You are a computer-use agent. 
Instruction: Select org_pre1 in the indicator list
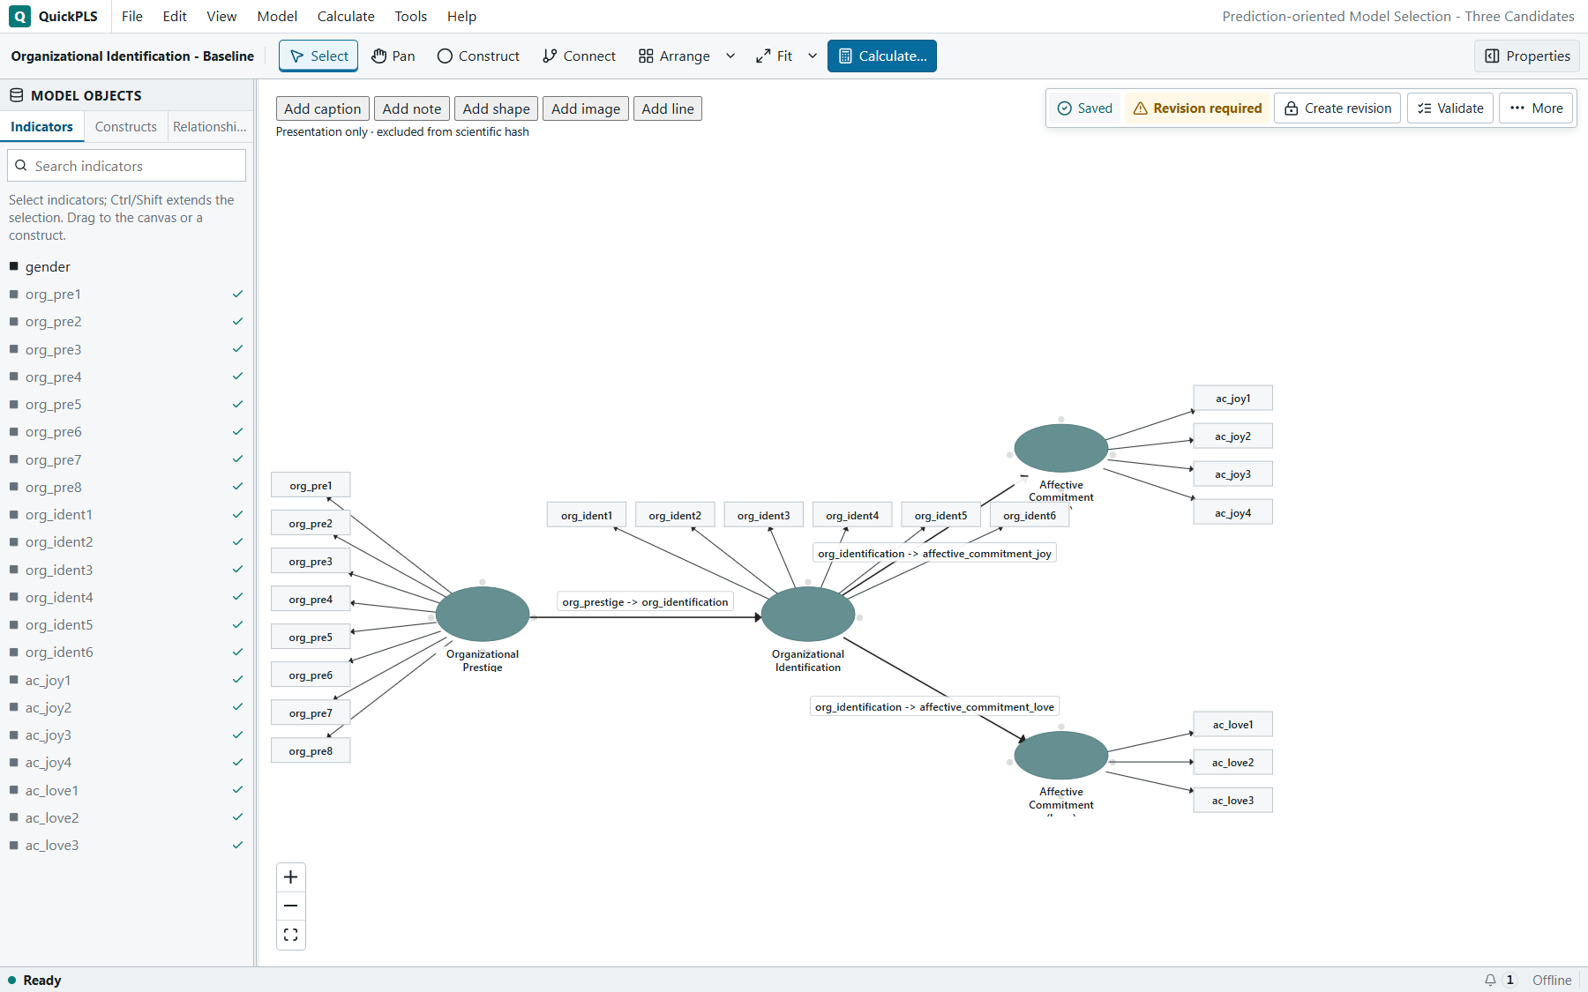127,295
